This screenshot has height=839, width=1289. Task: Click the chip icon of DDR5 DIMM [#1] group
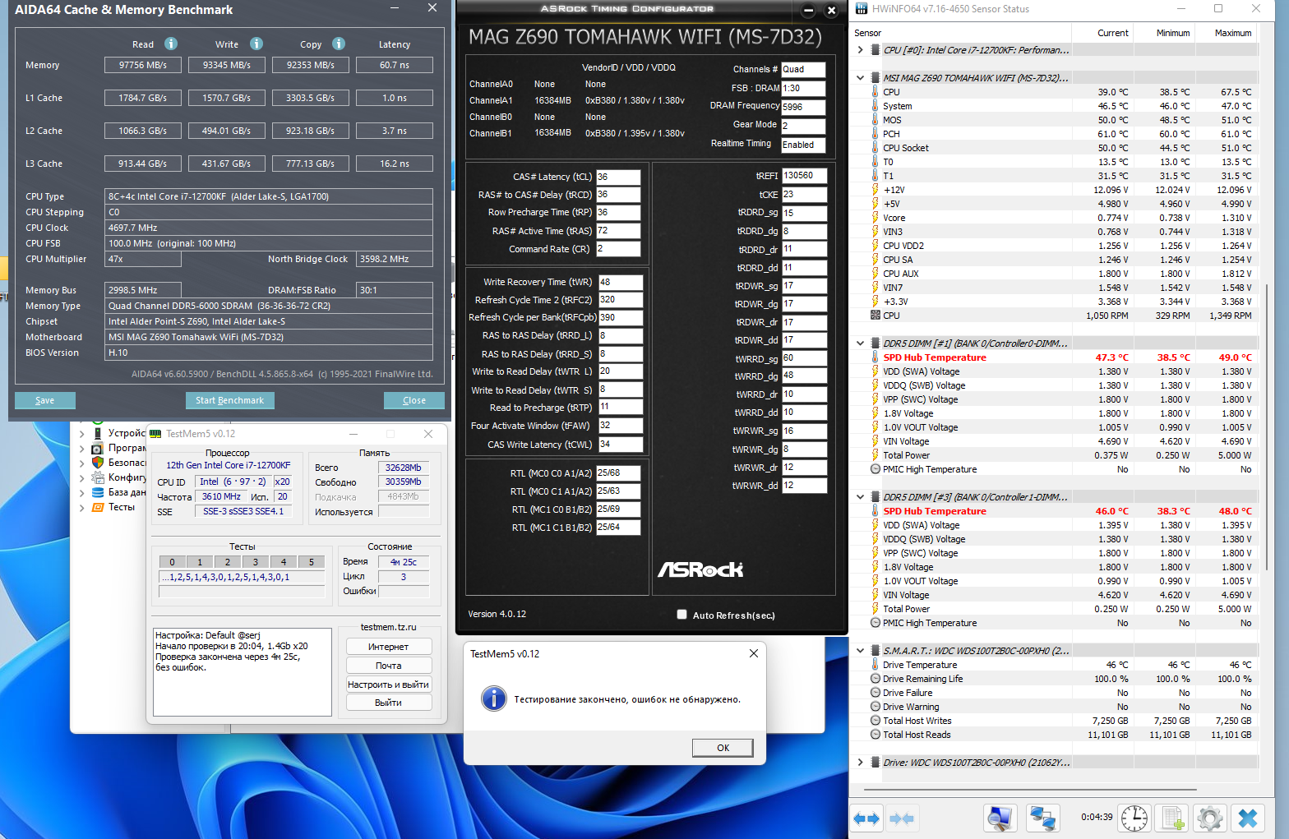point(876,343)
